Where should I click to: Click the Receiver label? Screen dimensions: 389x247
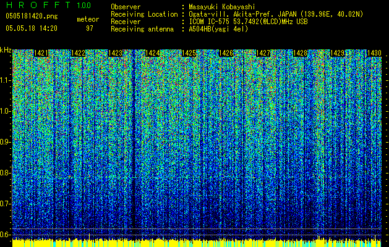(x=126, y=22)
